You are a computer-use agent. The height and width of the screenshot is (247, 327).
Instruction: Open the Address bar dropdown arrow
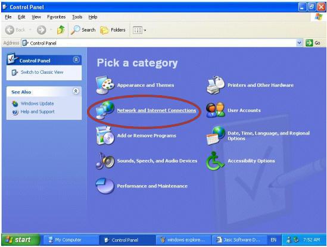(299, 43)
